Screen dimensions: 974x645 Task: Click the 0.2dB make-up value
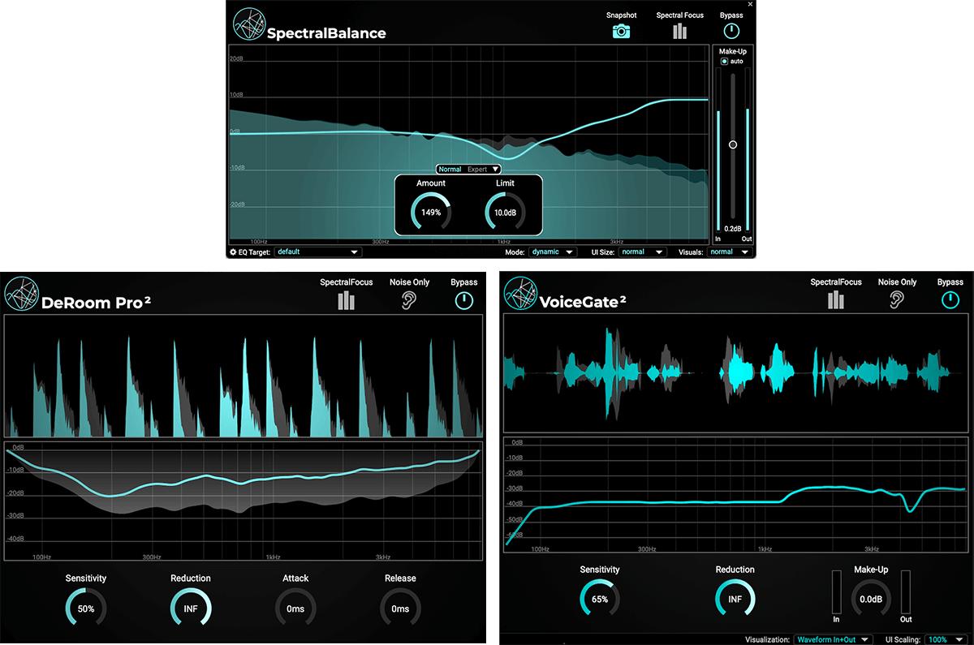click(732, 229)
